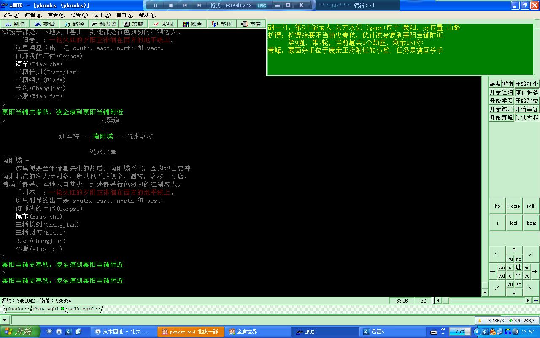Move northeast with the diagonal arrow

tap(531, 254)
